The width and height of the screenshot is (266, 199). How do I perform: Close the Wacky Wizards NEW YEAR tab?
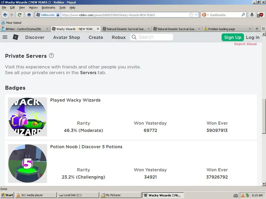coord(98,29)
